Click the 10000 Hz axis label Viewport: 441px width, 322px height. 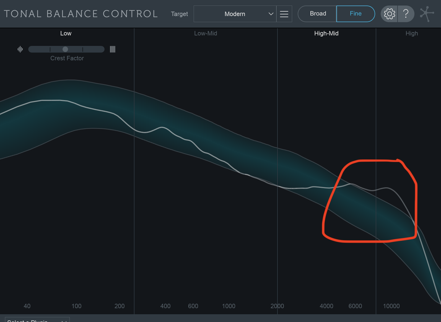pos(391,306)
